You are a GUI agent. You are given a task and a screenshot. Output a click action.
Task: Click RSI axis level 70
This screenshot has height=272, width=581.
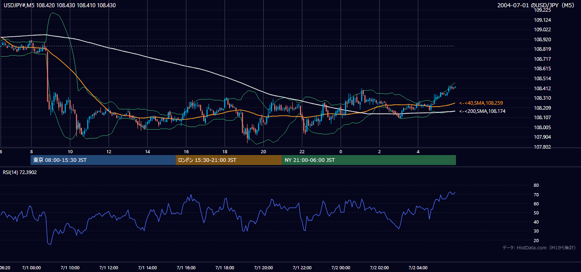(x=536, y=194)
